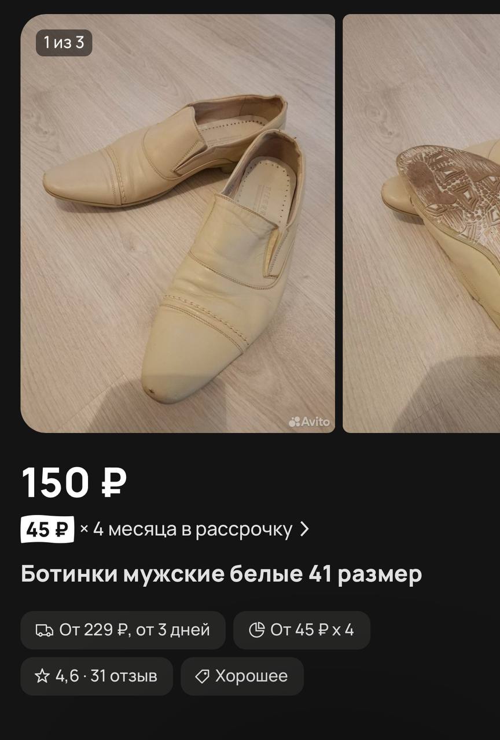Tap the installment pie-chart icon
This screenshot has width=500, height=740.
tap(256, 630)
